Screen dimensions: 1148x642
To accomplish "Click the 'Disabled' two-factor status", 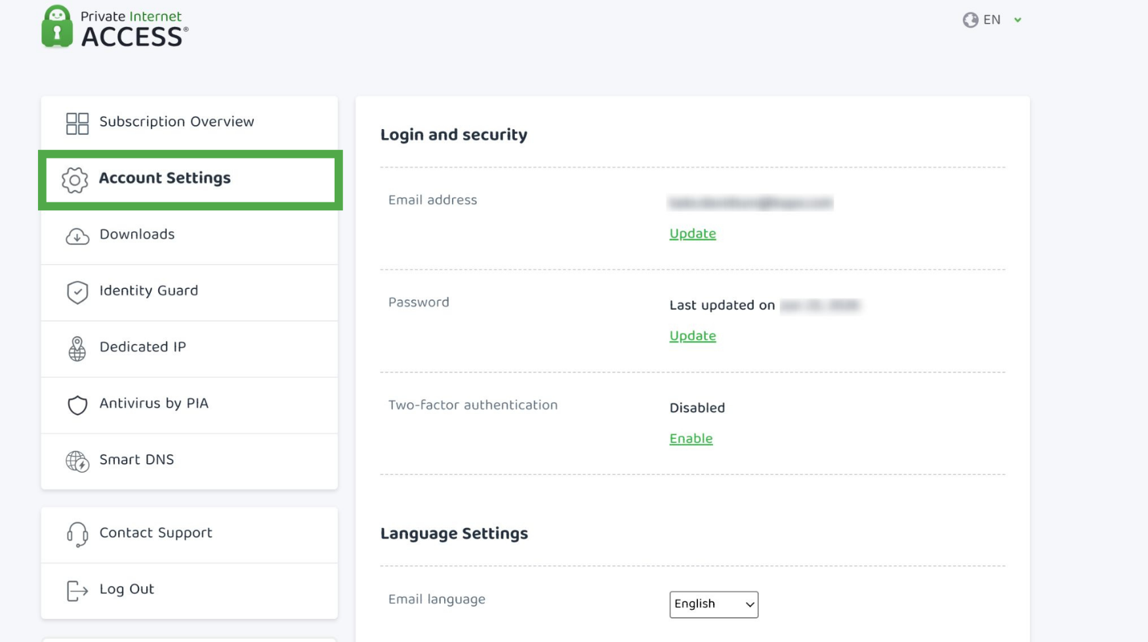I will [x=697, y=408].
